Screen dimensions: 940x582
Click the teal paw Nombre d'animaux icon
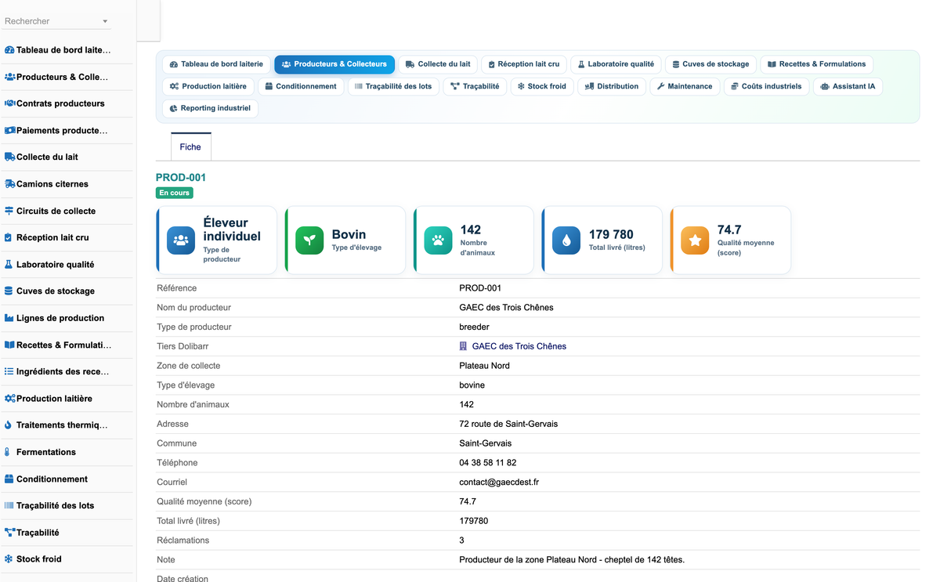click(x=438, y=240)
